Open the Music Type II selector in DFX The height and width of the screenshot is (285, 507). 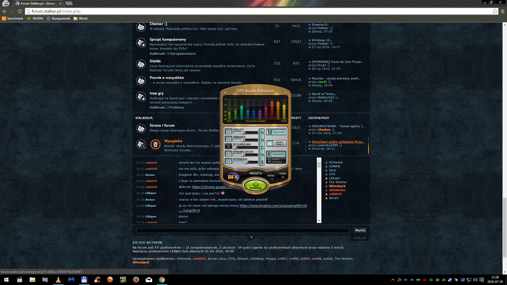(276, 143)
